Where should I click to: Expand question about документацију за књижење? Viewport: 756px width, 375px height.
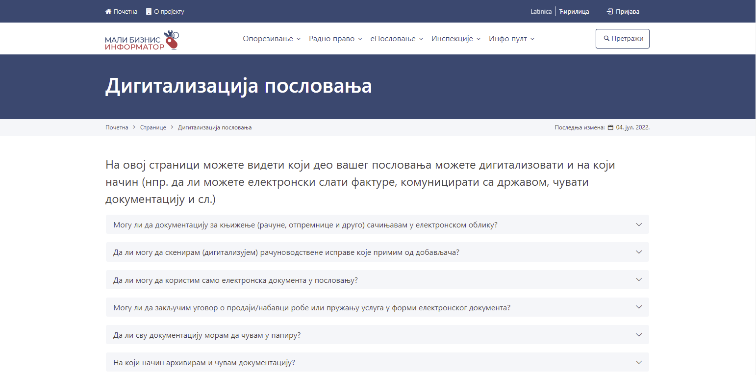tap(377, 225)
